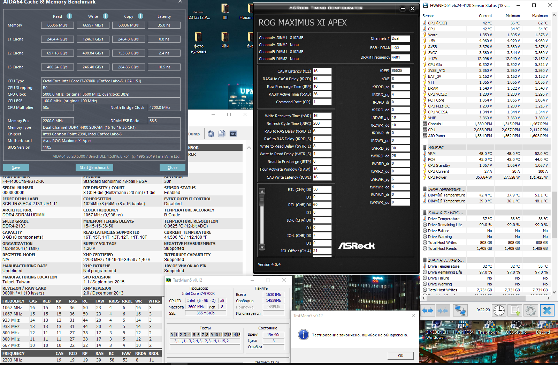Click the info icon next to Write in AIDA64
This screenshot has width=558, height=365.
pyautogui.click(x=106, y=16)
